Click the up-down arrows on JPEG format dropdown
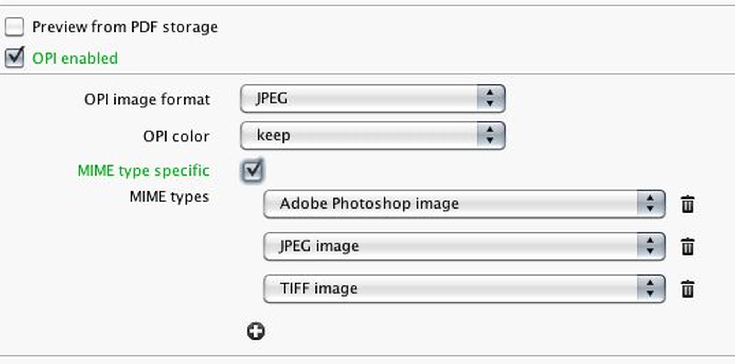Viewport: 735px width, 364px height. 490,98
